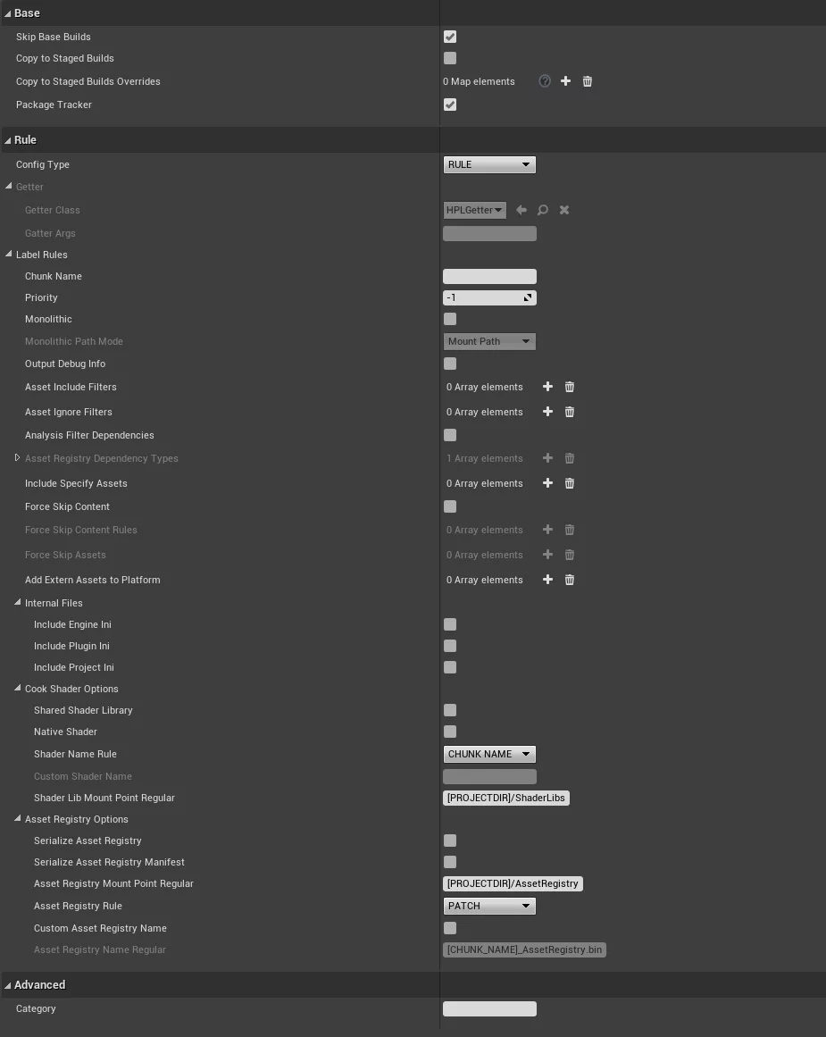Collapse the Cook Shader Options group

tap(18, 689)
